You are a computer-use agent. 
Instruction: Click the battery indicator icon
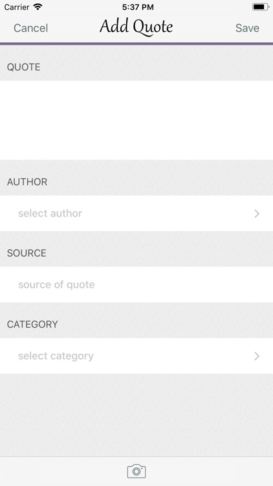tap(260, 7)
